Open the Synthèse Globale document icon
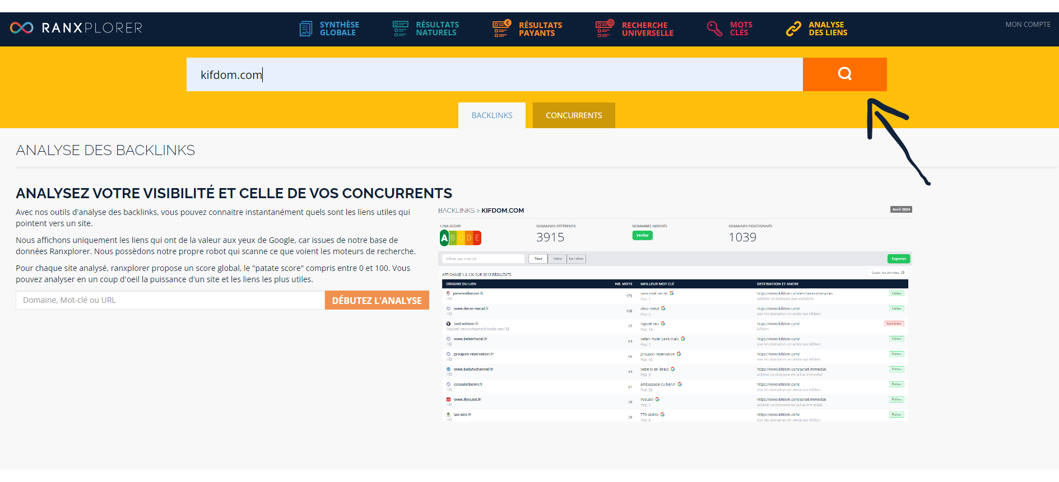The image size is (1059, 482). (x=306, y=29)
